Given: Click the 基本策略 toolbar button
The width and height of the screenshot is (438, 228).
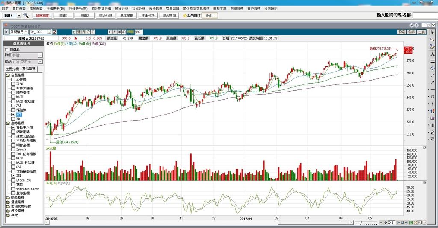Looking at the screenshot, I should [127, 16].
